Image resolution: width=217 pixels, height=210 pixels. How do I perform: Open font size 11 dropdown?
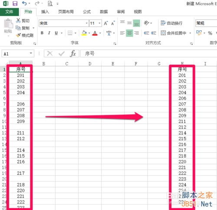[99, 23]
